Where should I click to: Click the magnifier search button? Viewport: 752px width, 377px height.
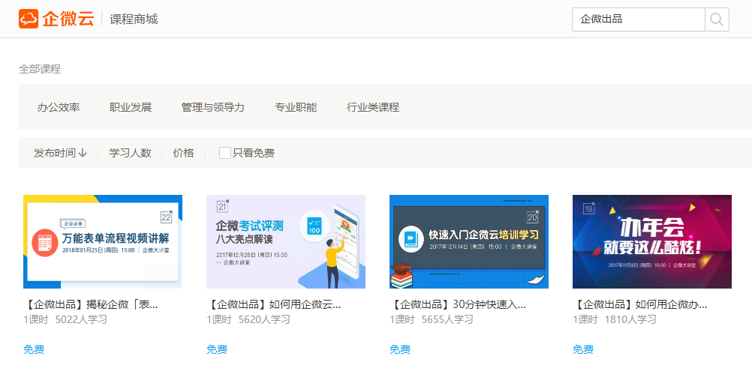pos(717,19)
